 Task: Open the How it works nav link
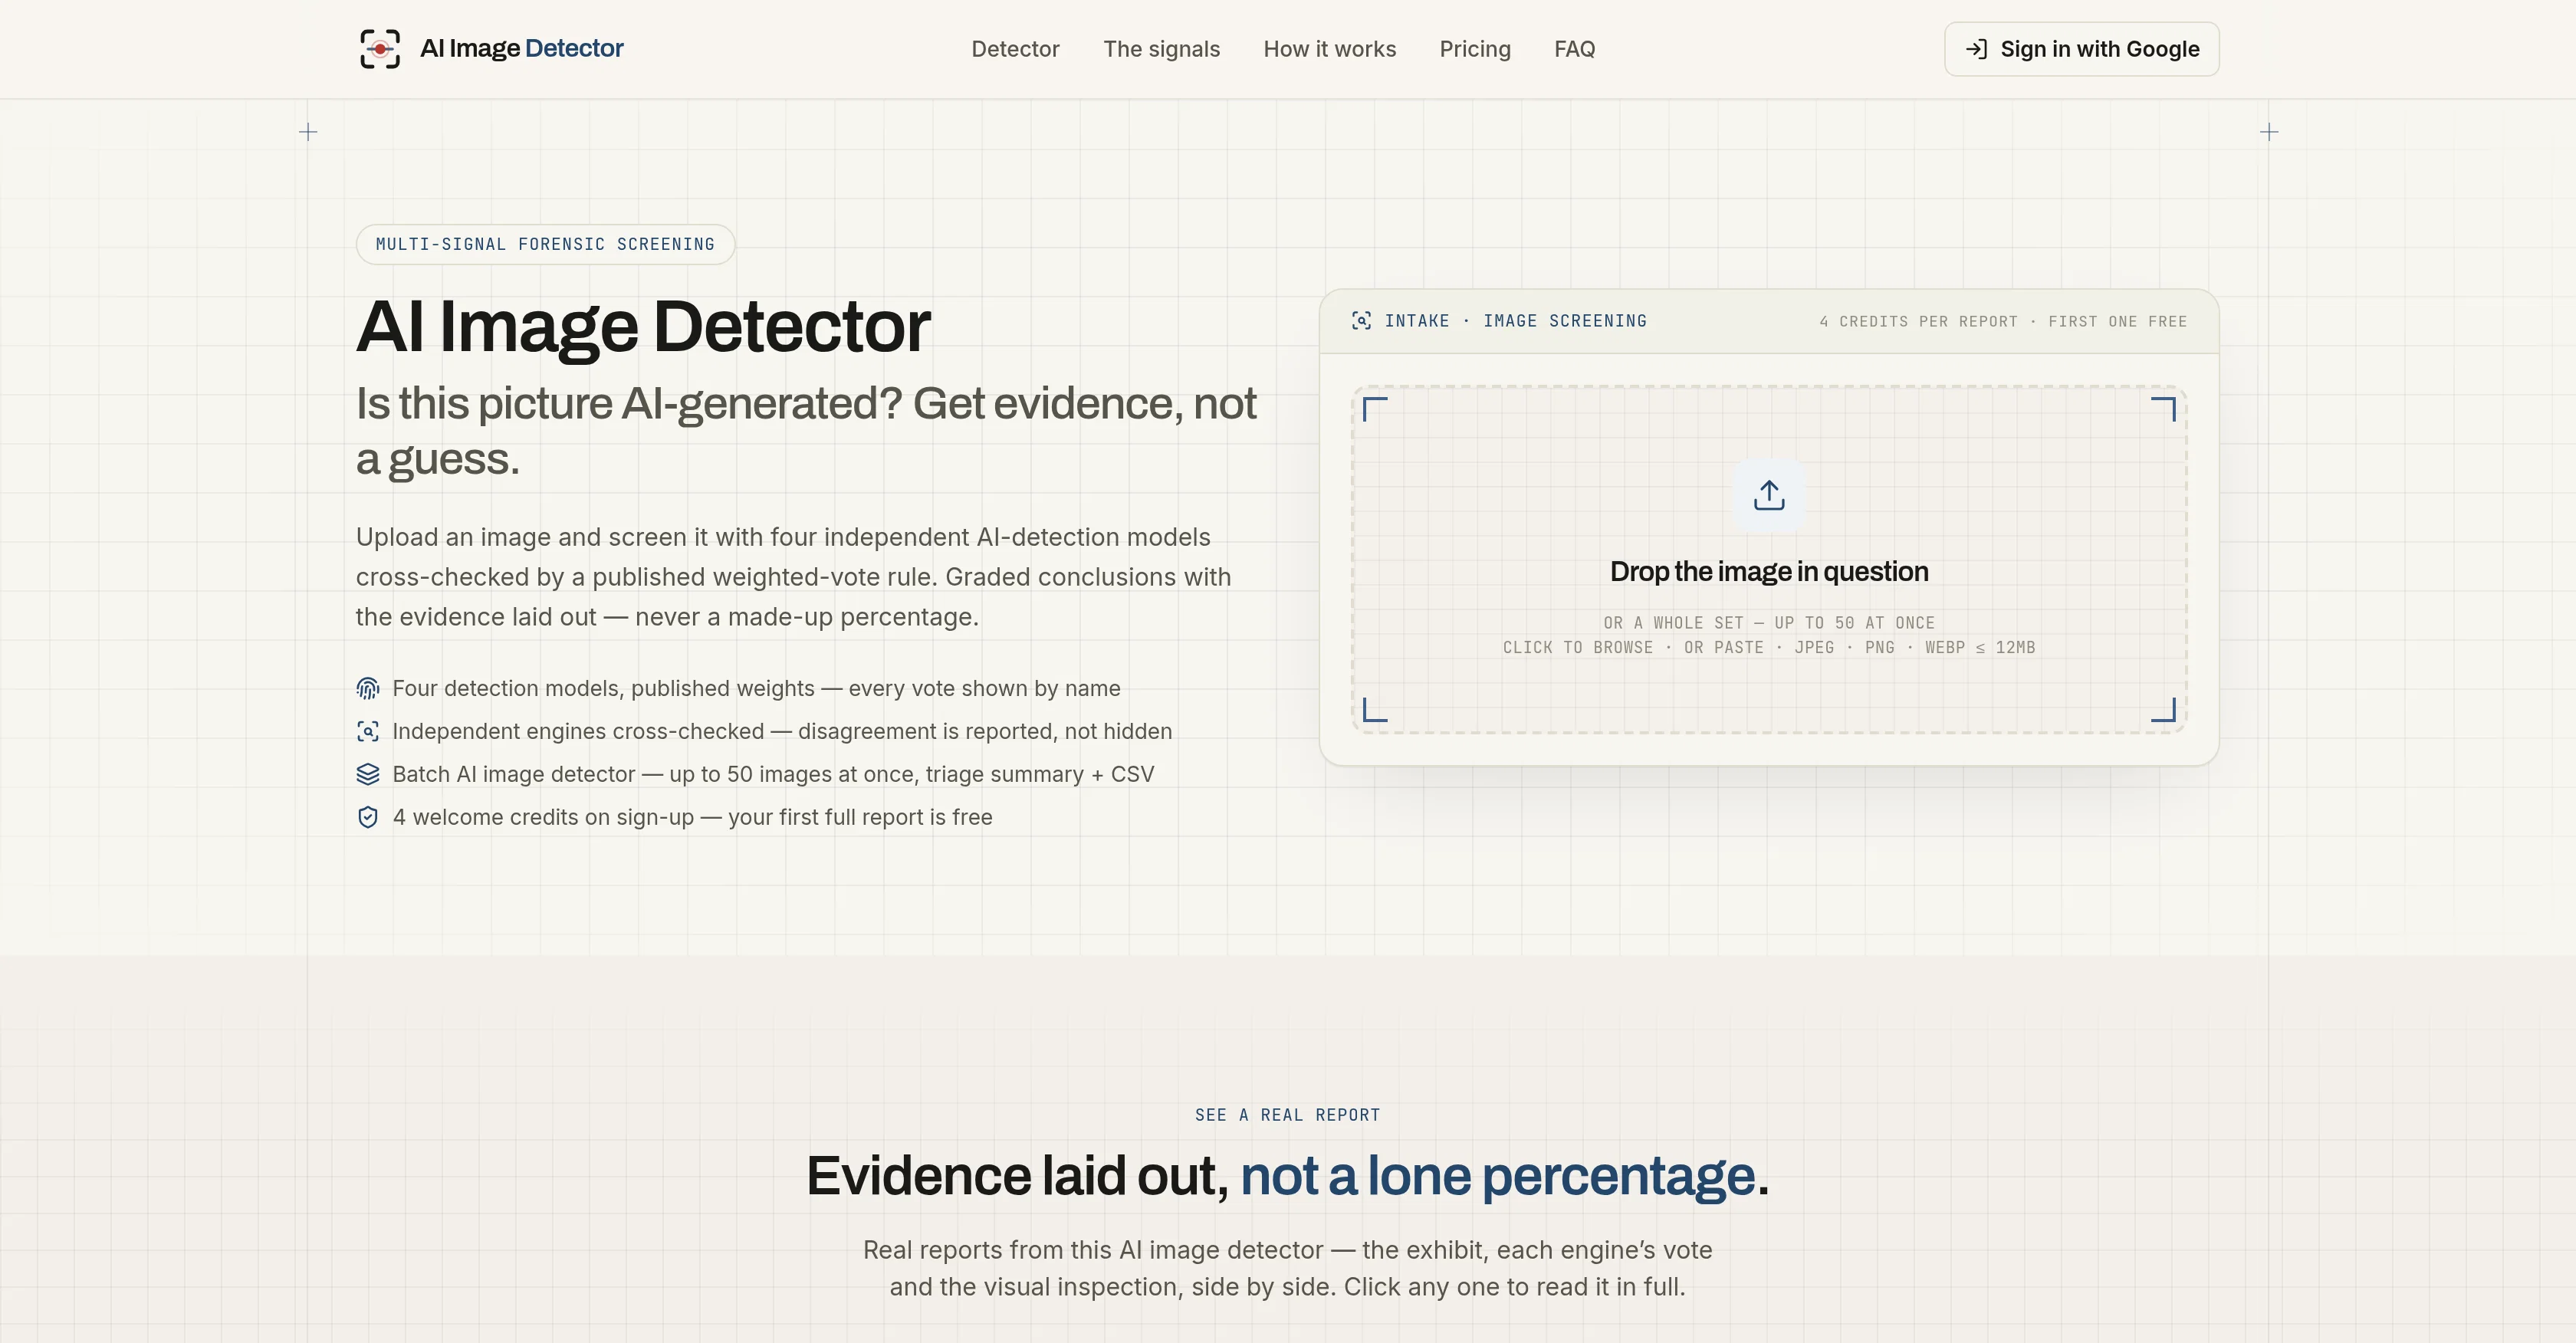point(1329,49)
